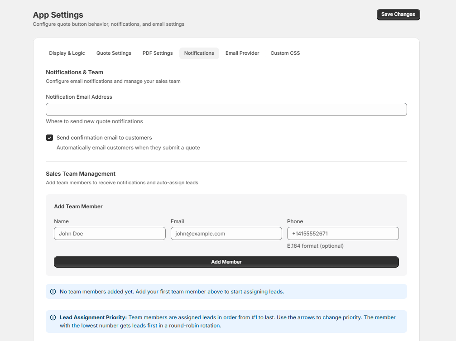This screenshot has height=341, width=456.
Task: Switch to the Custom CSS tab
Action: pos(285,53)
